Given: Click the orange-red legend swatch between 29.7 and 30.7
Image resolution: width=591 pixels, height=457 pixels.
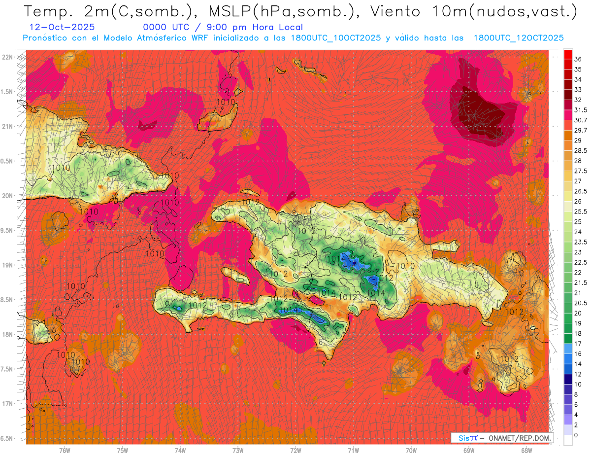Looking at the screenshot, I should point(568,126).
